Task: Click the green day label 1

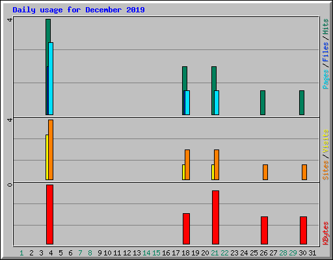Action: (21, 253)
